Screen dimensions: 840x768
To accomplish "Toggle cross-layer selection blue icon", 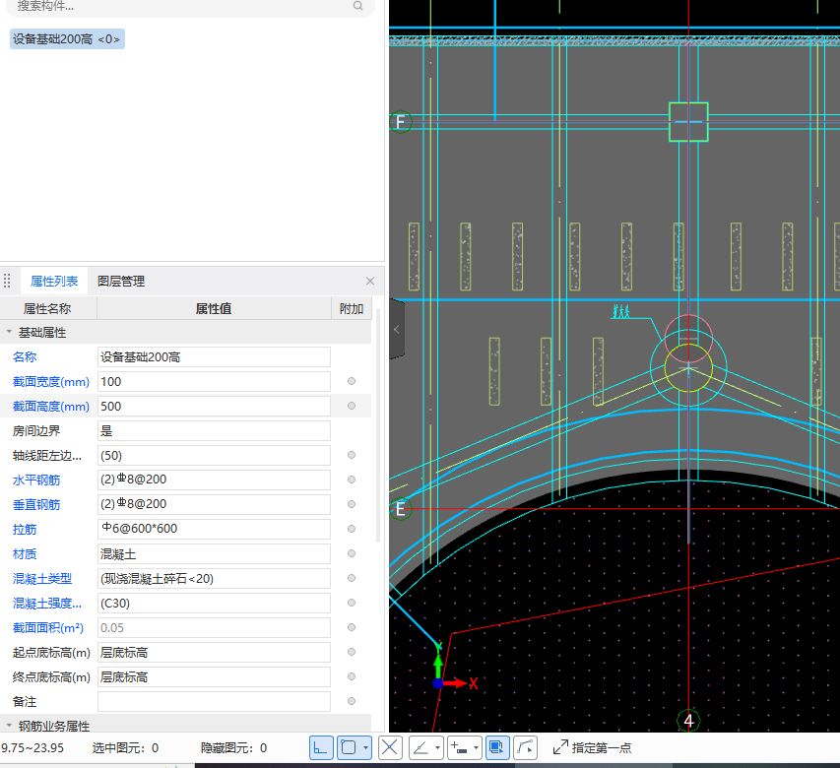I will coord(497,747).
